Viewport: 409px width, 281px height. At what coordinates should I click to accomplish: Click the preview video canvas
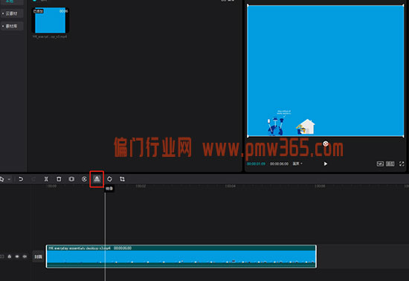326,71
